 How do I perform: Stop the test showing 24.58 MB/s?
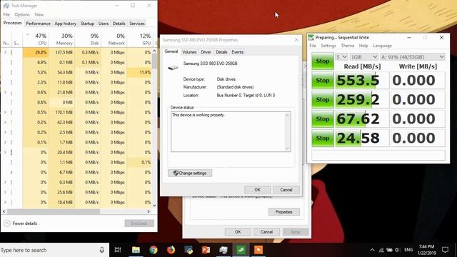[x=323, y=138]
